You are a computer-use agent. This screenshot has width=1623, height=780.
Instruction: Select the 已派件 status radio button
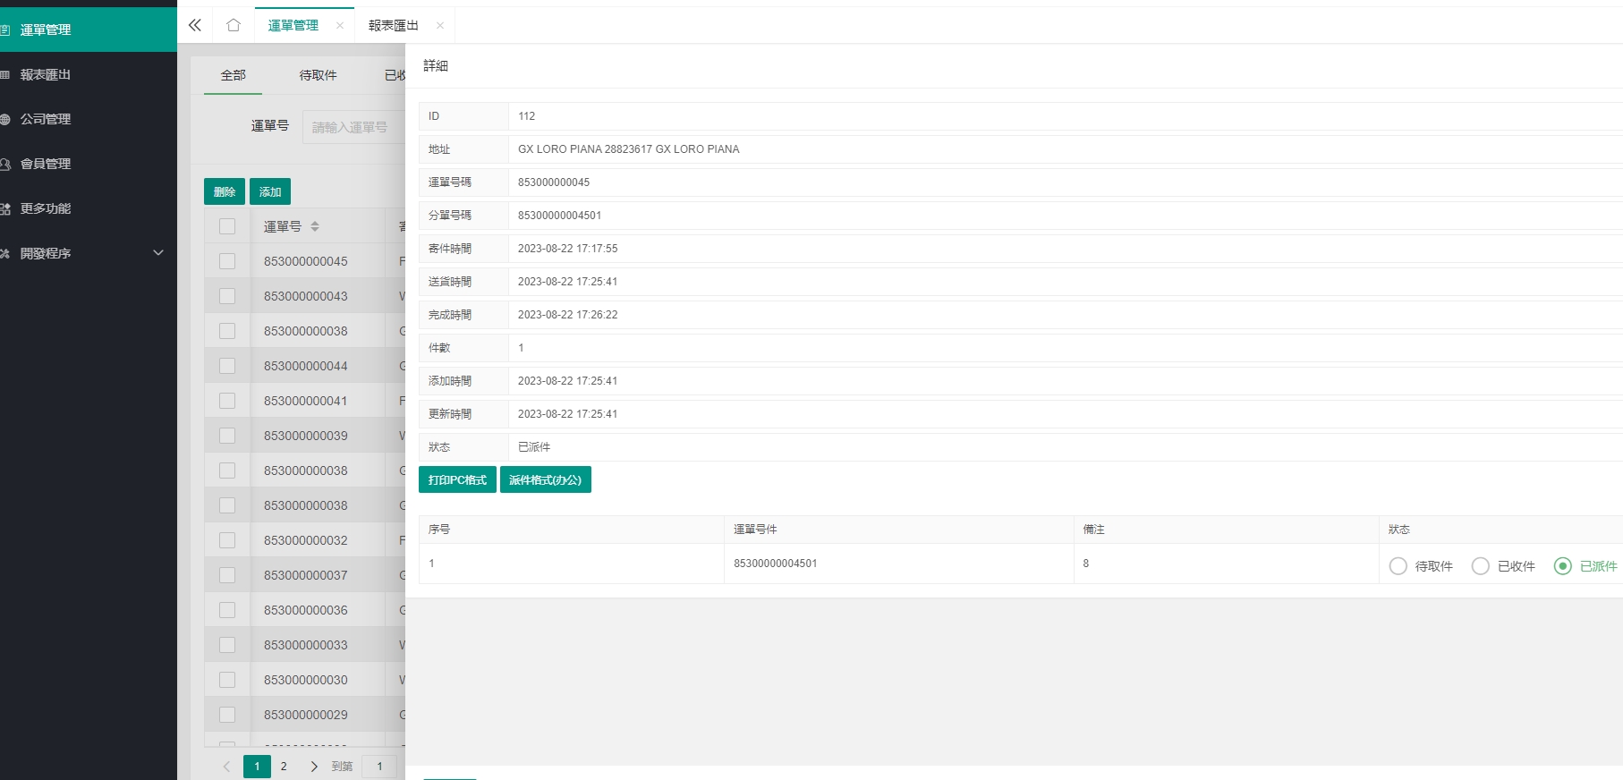pos(1563,566)
